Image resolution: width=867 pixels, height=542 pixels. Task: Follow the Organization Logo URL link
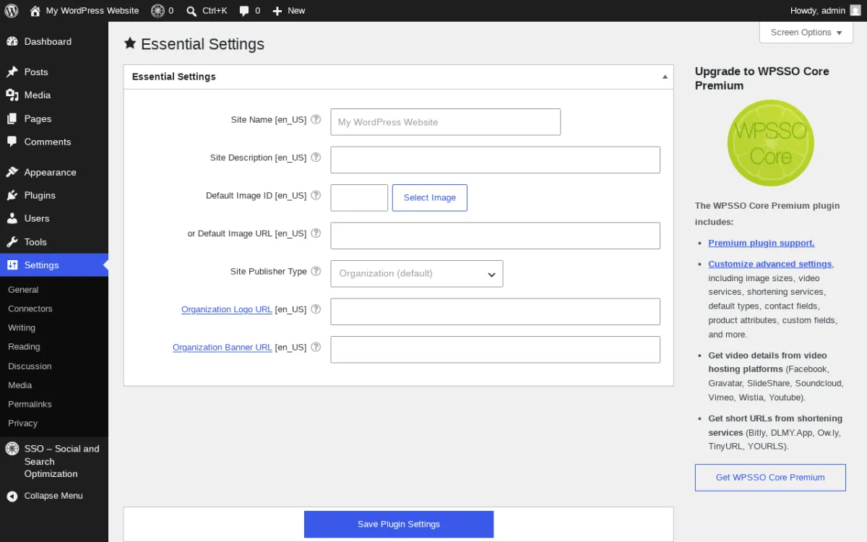pyautogui.click(x=227, y=309)
